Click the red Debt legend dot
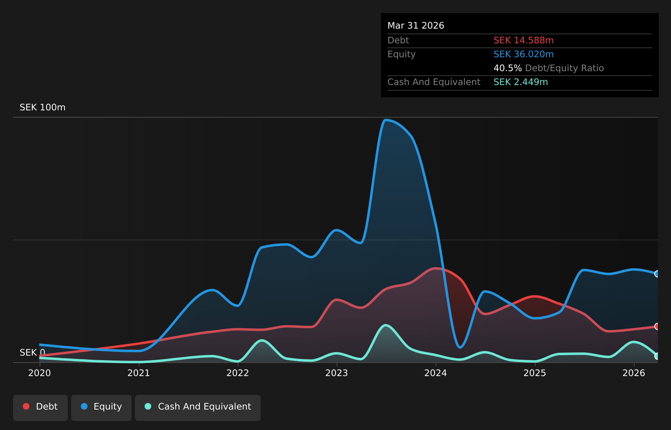 point(26,406)
